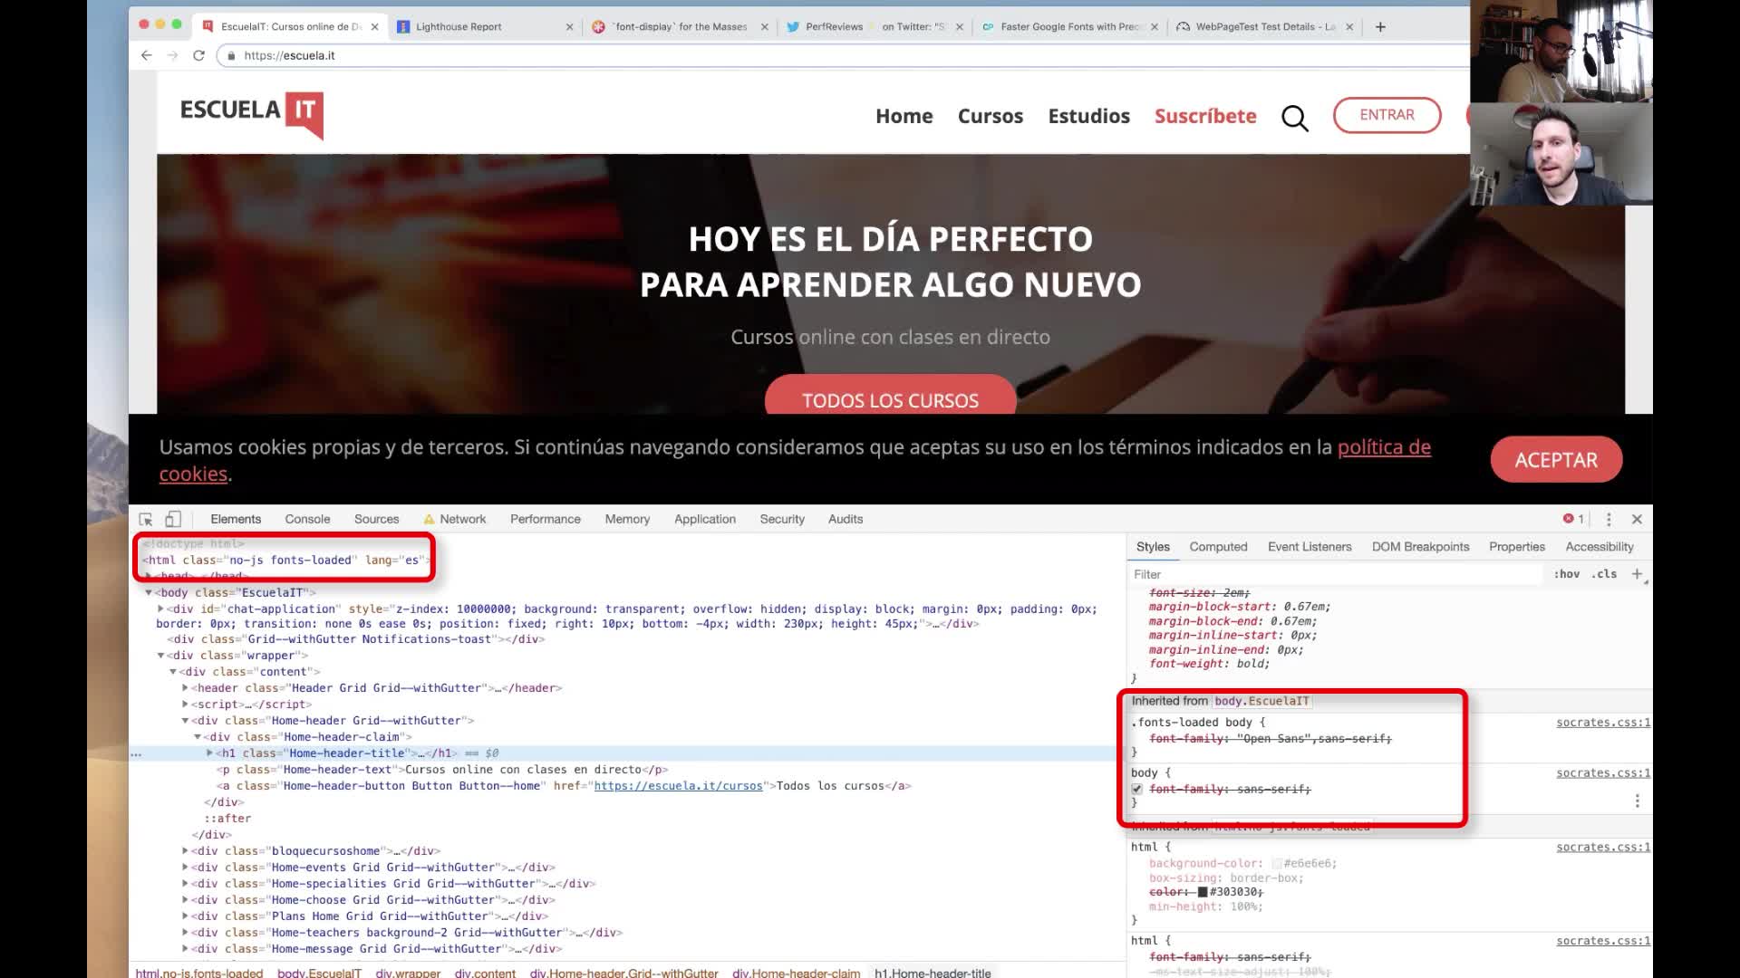Toggle the :hov element state button

point(1567,574)
